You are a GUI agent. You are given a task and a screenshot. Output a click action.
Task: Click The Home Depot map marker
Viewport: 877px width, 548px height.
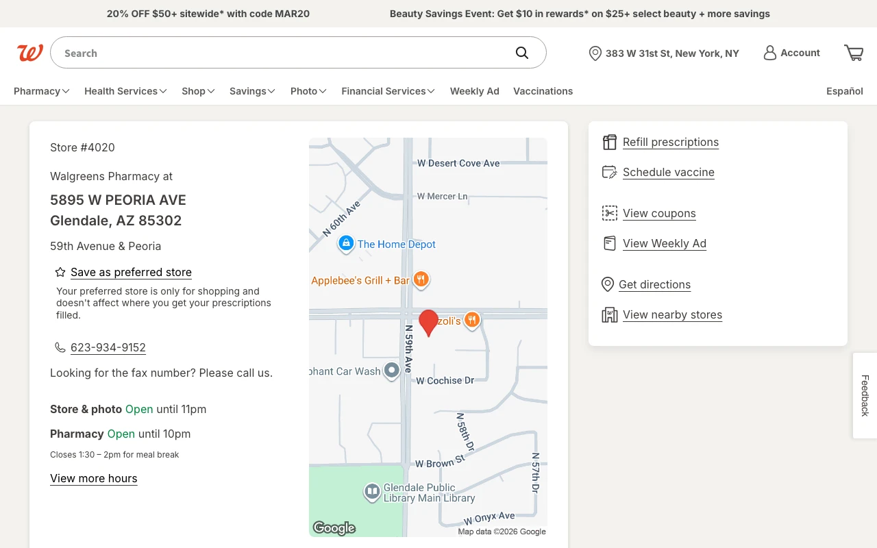tap(346, 243)
